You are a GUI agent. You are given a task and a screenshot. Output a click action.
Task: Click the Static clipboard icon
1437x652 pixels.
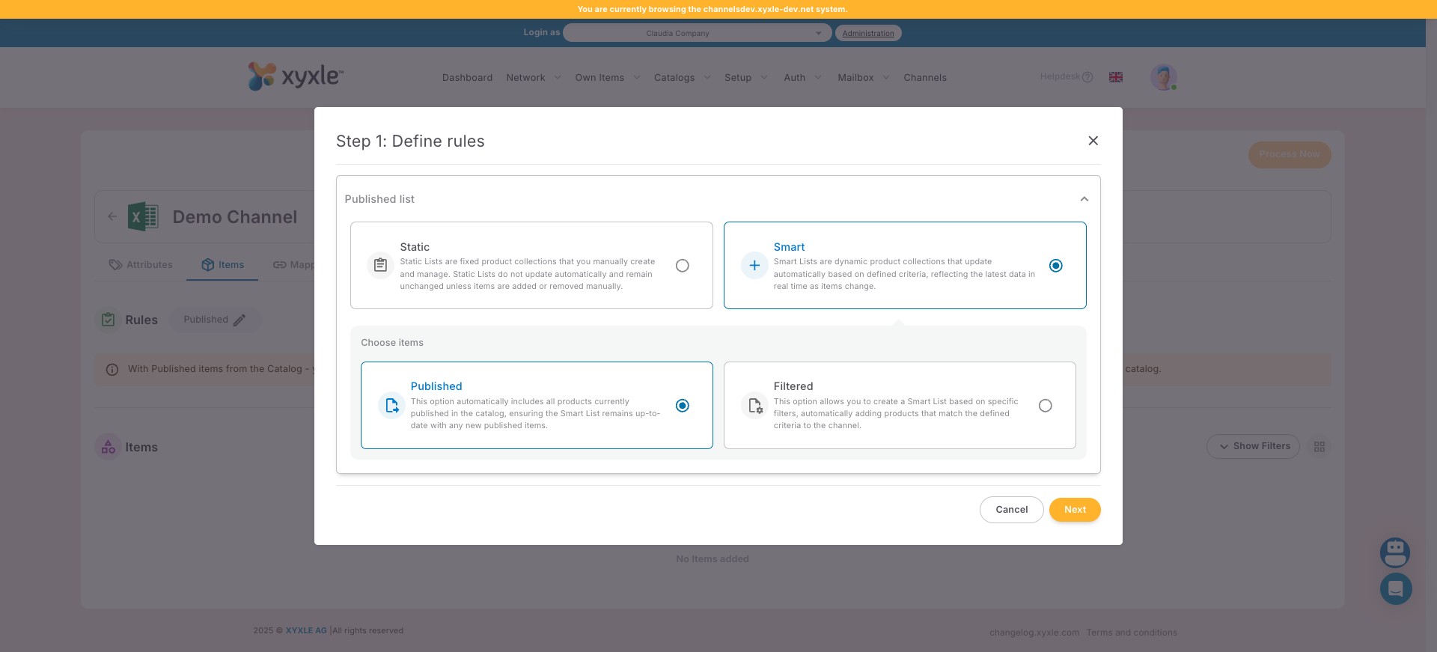pyautogui.click(x=380, y=265)
